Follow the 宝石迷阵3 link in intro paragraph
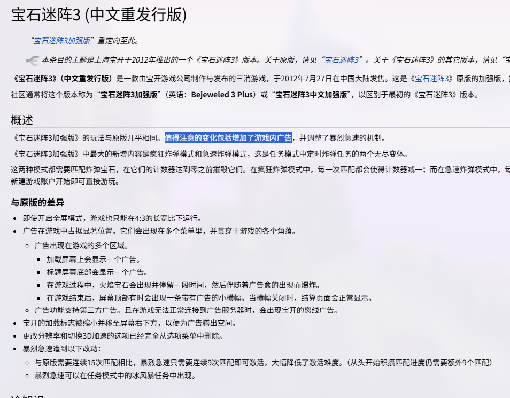 (x=432, y=79)
